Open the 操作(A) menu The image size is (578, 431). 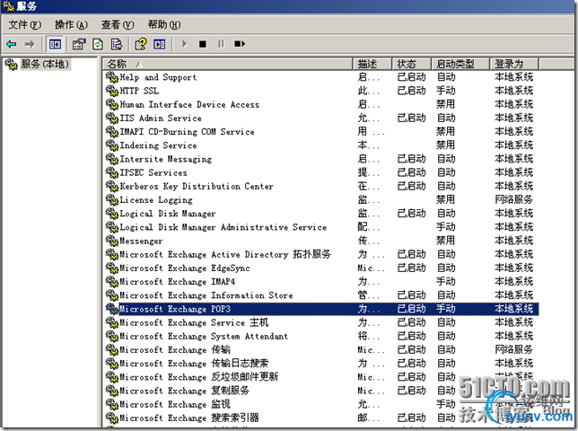(71, 25)
